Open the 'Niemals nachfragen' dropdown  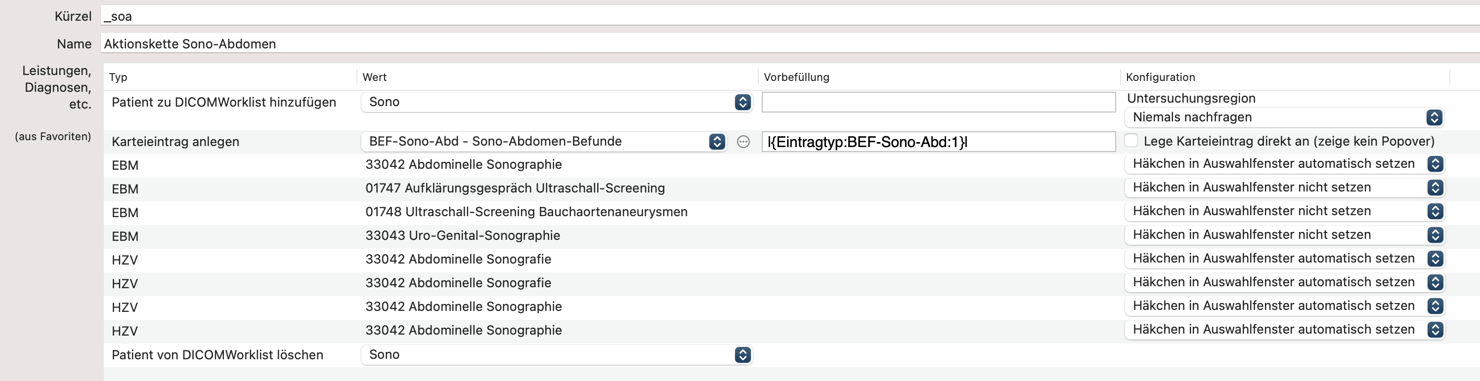click(x=1284, y=117)
